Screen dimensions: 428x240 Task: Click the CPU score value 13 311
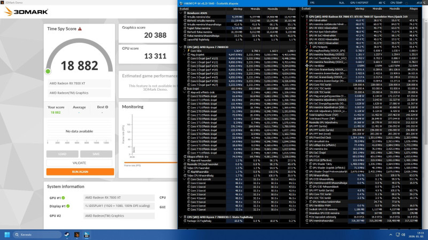click(155, 56)
